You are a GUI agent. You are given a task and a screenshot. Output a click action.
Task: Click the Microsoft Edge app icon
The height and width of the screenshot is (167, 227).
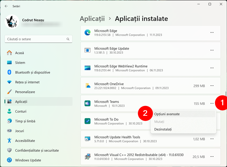pos(88,33)
